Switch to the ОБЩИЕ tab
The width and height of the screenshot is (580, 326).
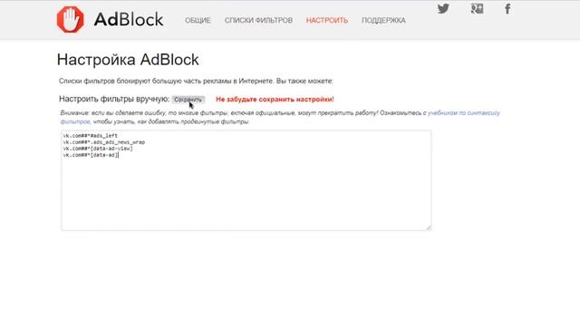click(x=198, y=20)
